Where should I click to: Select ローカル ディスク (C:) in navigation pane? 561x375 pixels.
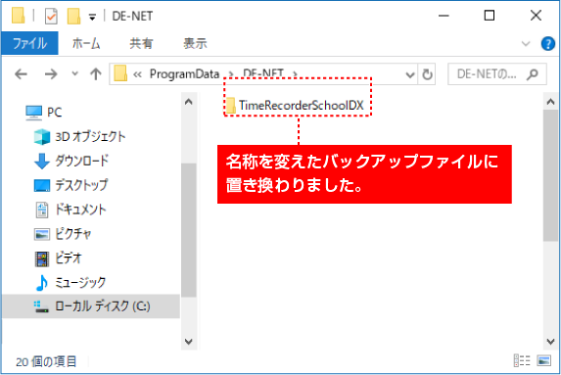tap(92, 306)
